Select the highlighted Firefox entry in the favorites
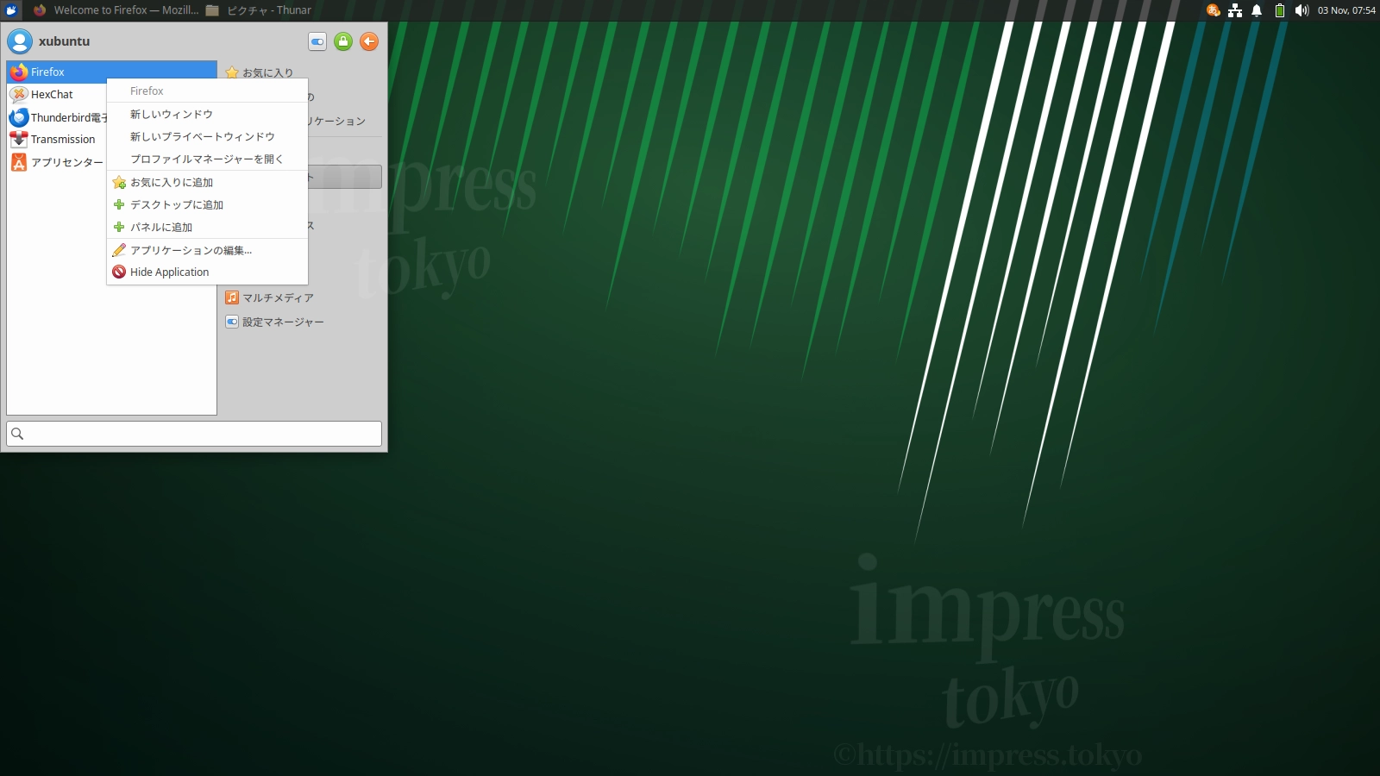The width and height of the screenshot is (1380, 776). 111,72
